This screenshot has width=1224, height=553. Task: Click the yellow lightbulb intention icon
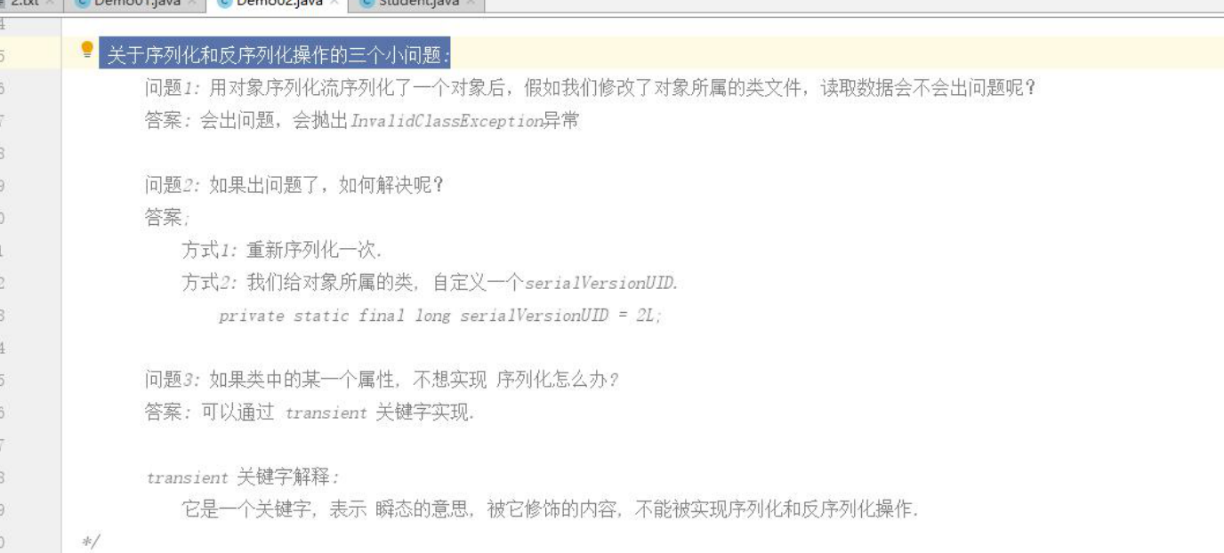(87, 49)
